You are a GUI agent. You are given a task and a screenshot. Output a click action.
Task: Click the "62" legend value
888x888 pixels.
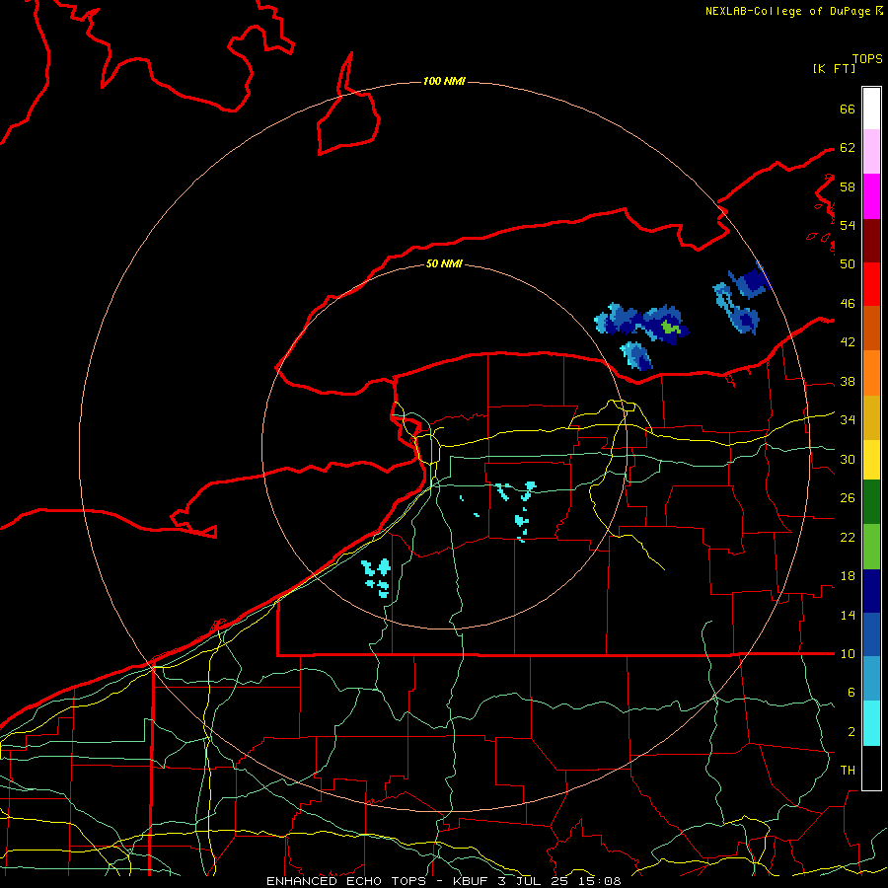coord(848,148)
